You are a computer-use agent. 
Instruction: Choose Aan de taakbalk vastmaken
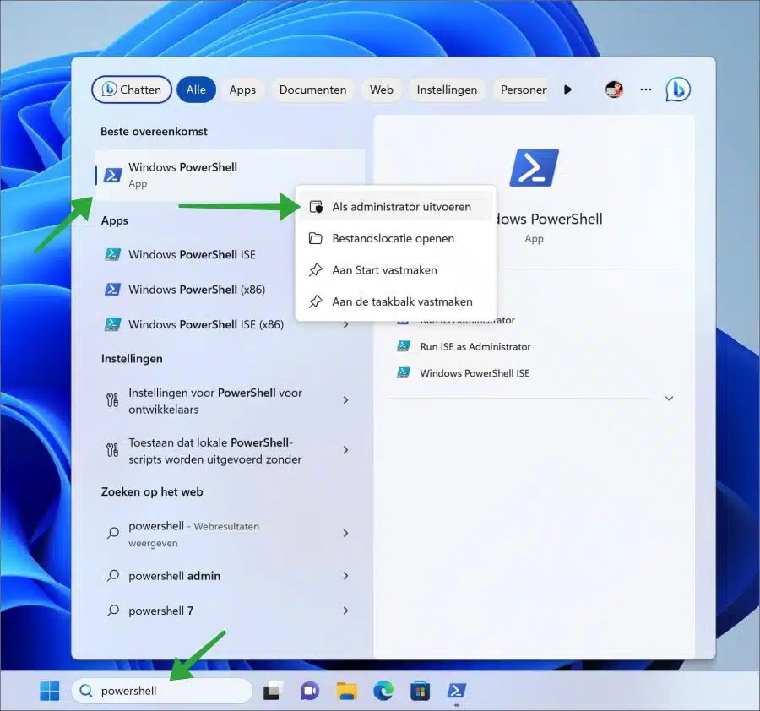click(x=396, y=301)
